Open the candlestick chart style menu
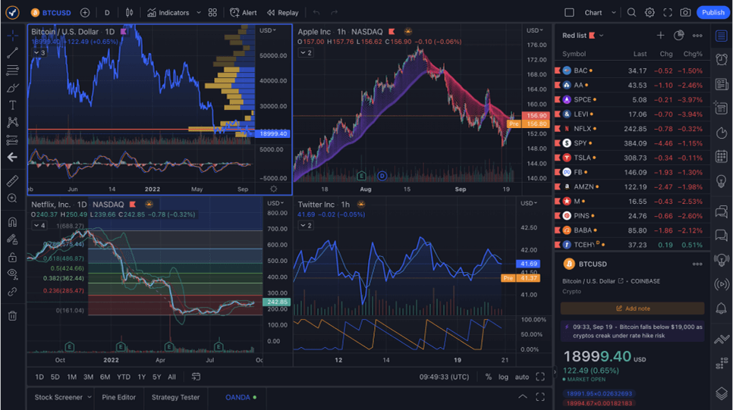733x410 pixels. (x=130, y=13)
